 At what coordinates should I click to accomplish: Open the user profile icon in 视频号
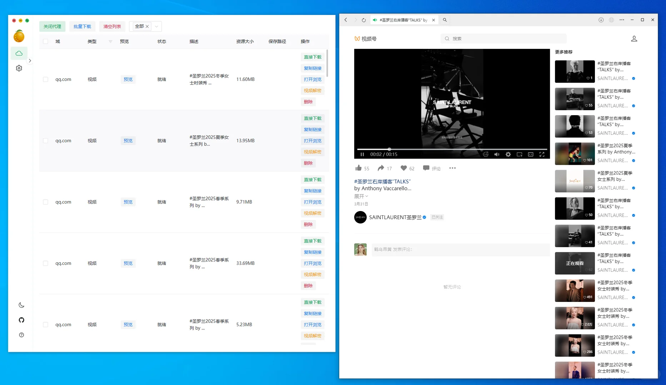(x=634, y=38)
